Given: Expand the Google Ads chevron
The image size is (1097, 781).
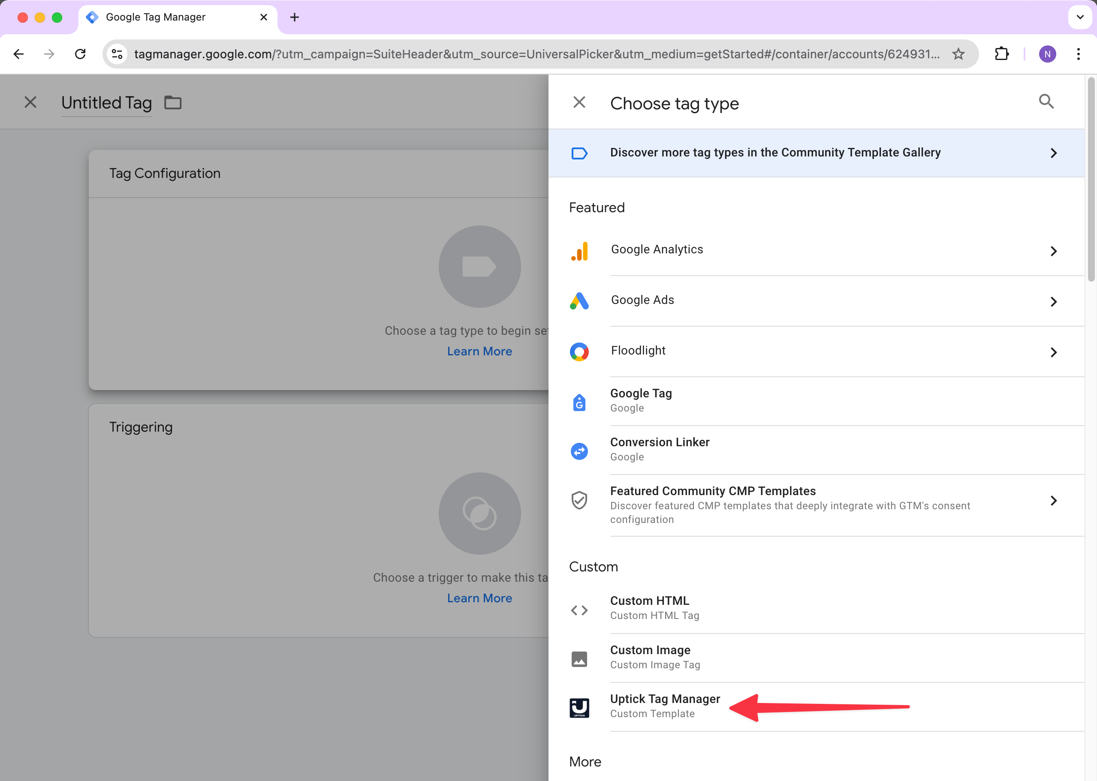Looking at the screenshot, I should pos(1053,301).
